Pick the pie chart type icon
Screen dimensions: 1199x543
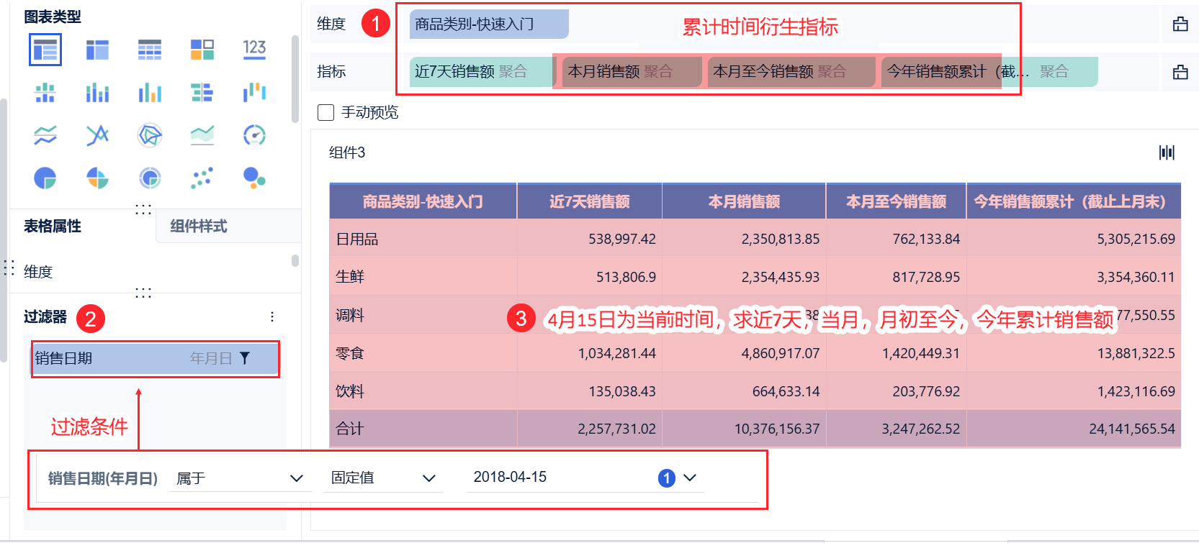tap(45, 178)
